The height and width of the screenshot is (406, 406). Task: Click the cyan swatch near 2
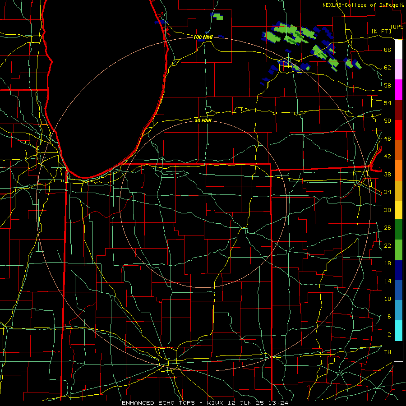point(398,331)
